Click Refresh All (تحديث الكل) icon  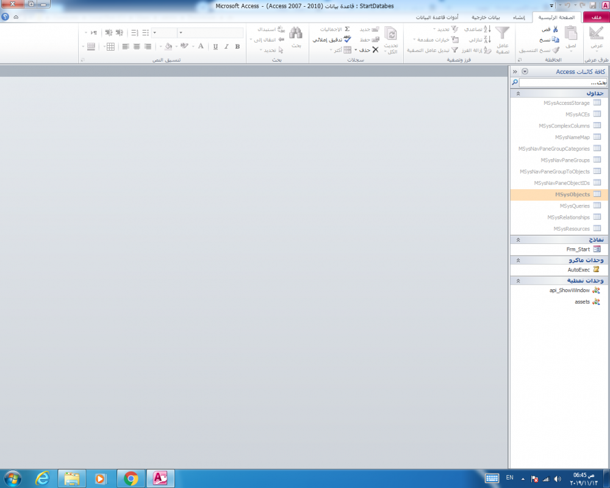pyautogui.click(x=390, y=34)
